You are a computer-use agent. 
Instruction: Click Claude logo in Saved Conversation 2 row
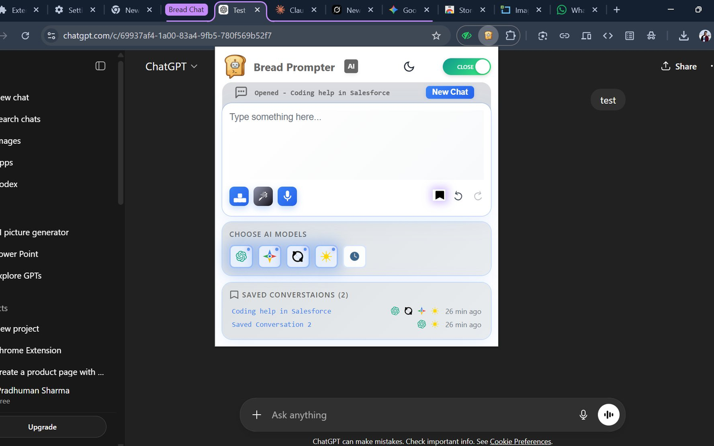[x=435, y=324]
